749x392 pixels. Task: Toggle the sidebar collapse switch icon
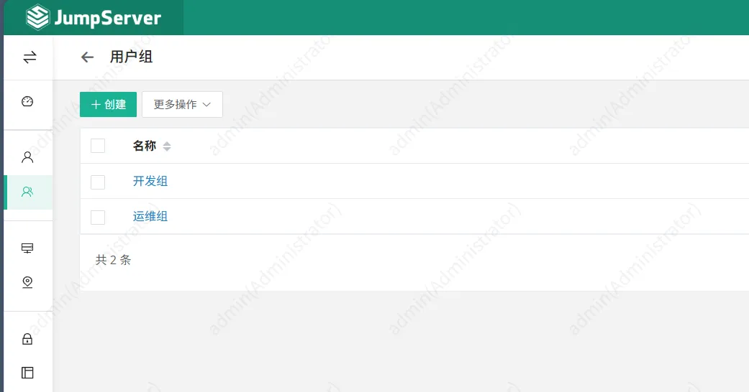click(29, 57)
